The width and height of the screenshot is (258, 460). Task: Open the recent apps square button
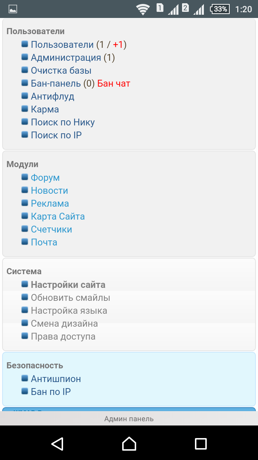point(201,443)
